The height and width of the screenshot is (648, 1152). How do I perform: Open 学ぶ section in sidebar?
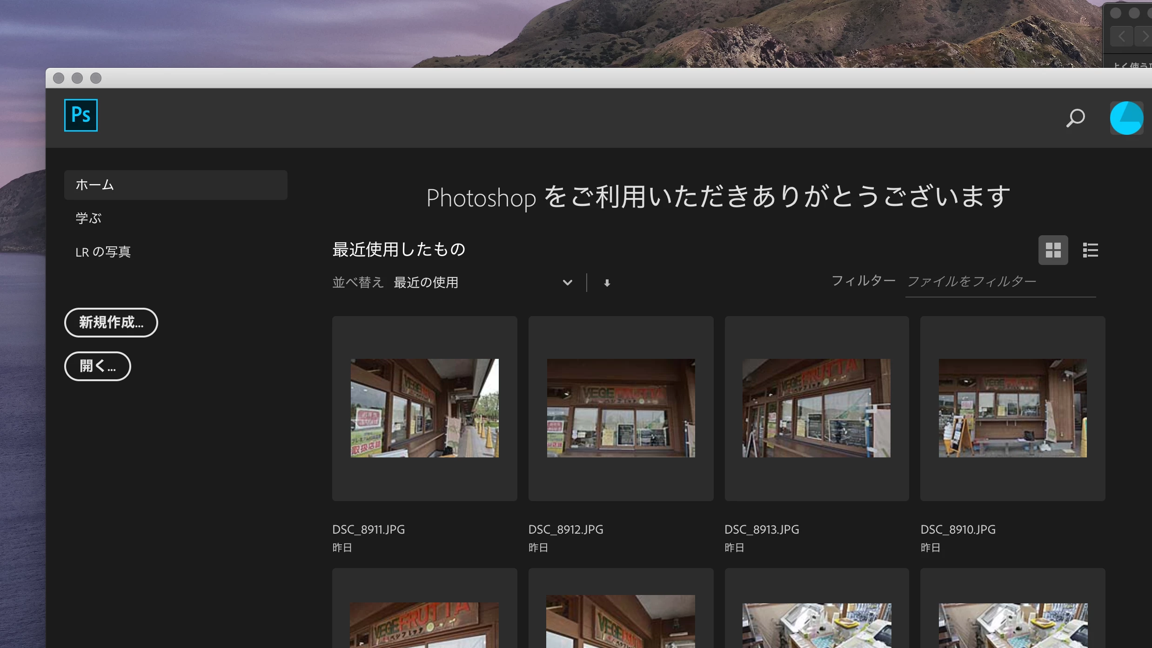88,218
